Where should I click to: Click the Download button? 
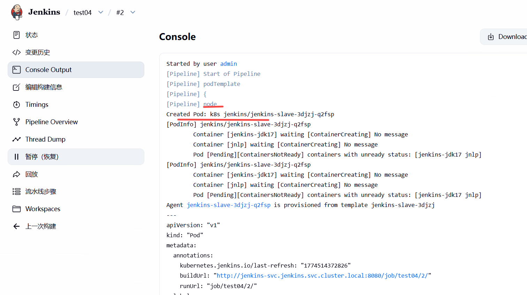504,37
